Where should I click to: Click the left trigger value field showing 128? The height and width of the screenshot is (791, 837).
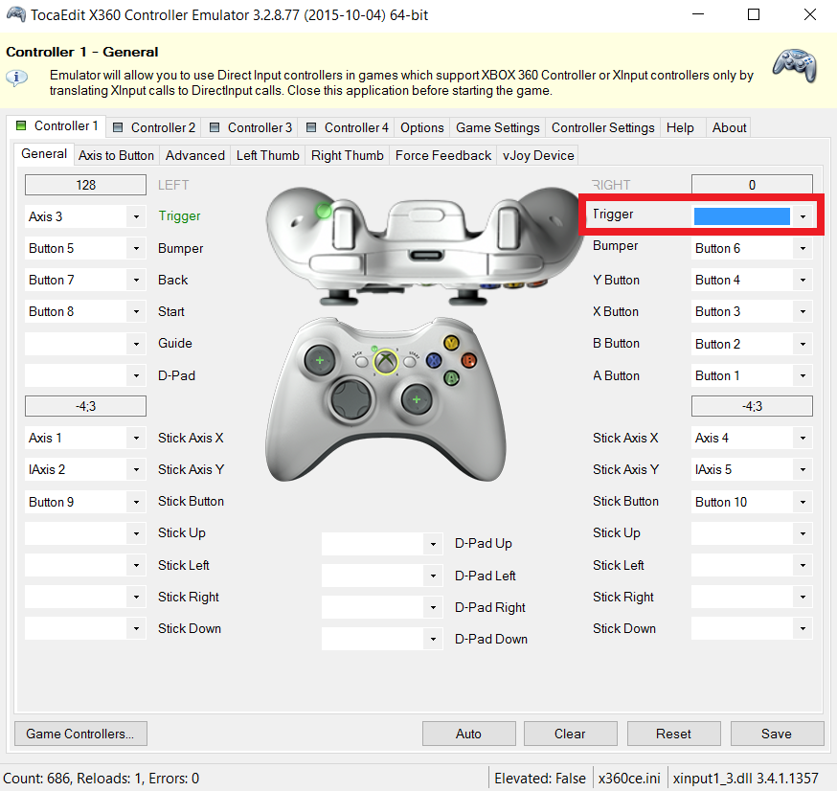point(85,185)
